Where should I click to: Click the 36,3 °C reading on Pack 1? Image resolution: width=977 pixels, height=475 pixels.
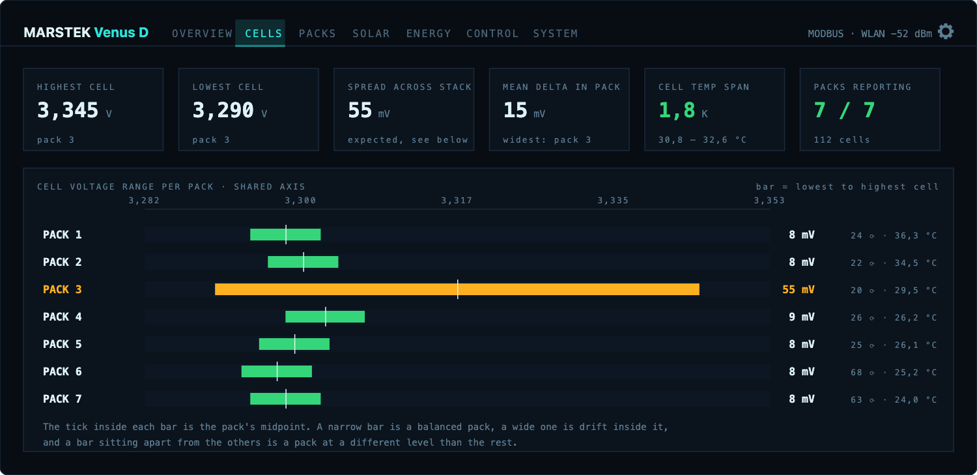point(916,235)
